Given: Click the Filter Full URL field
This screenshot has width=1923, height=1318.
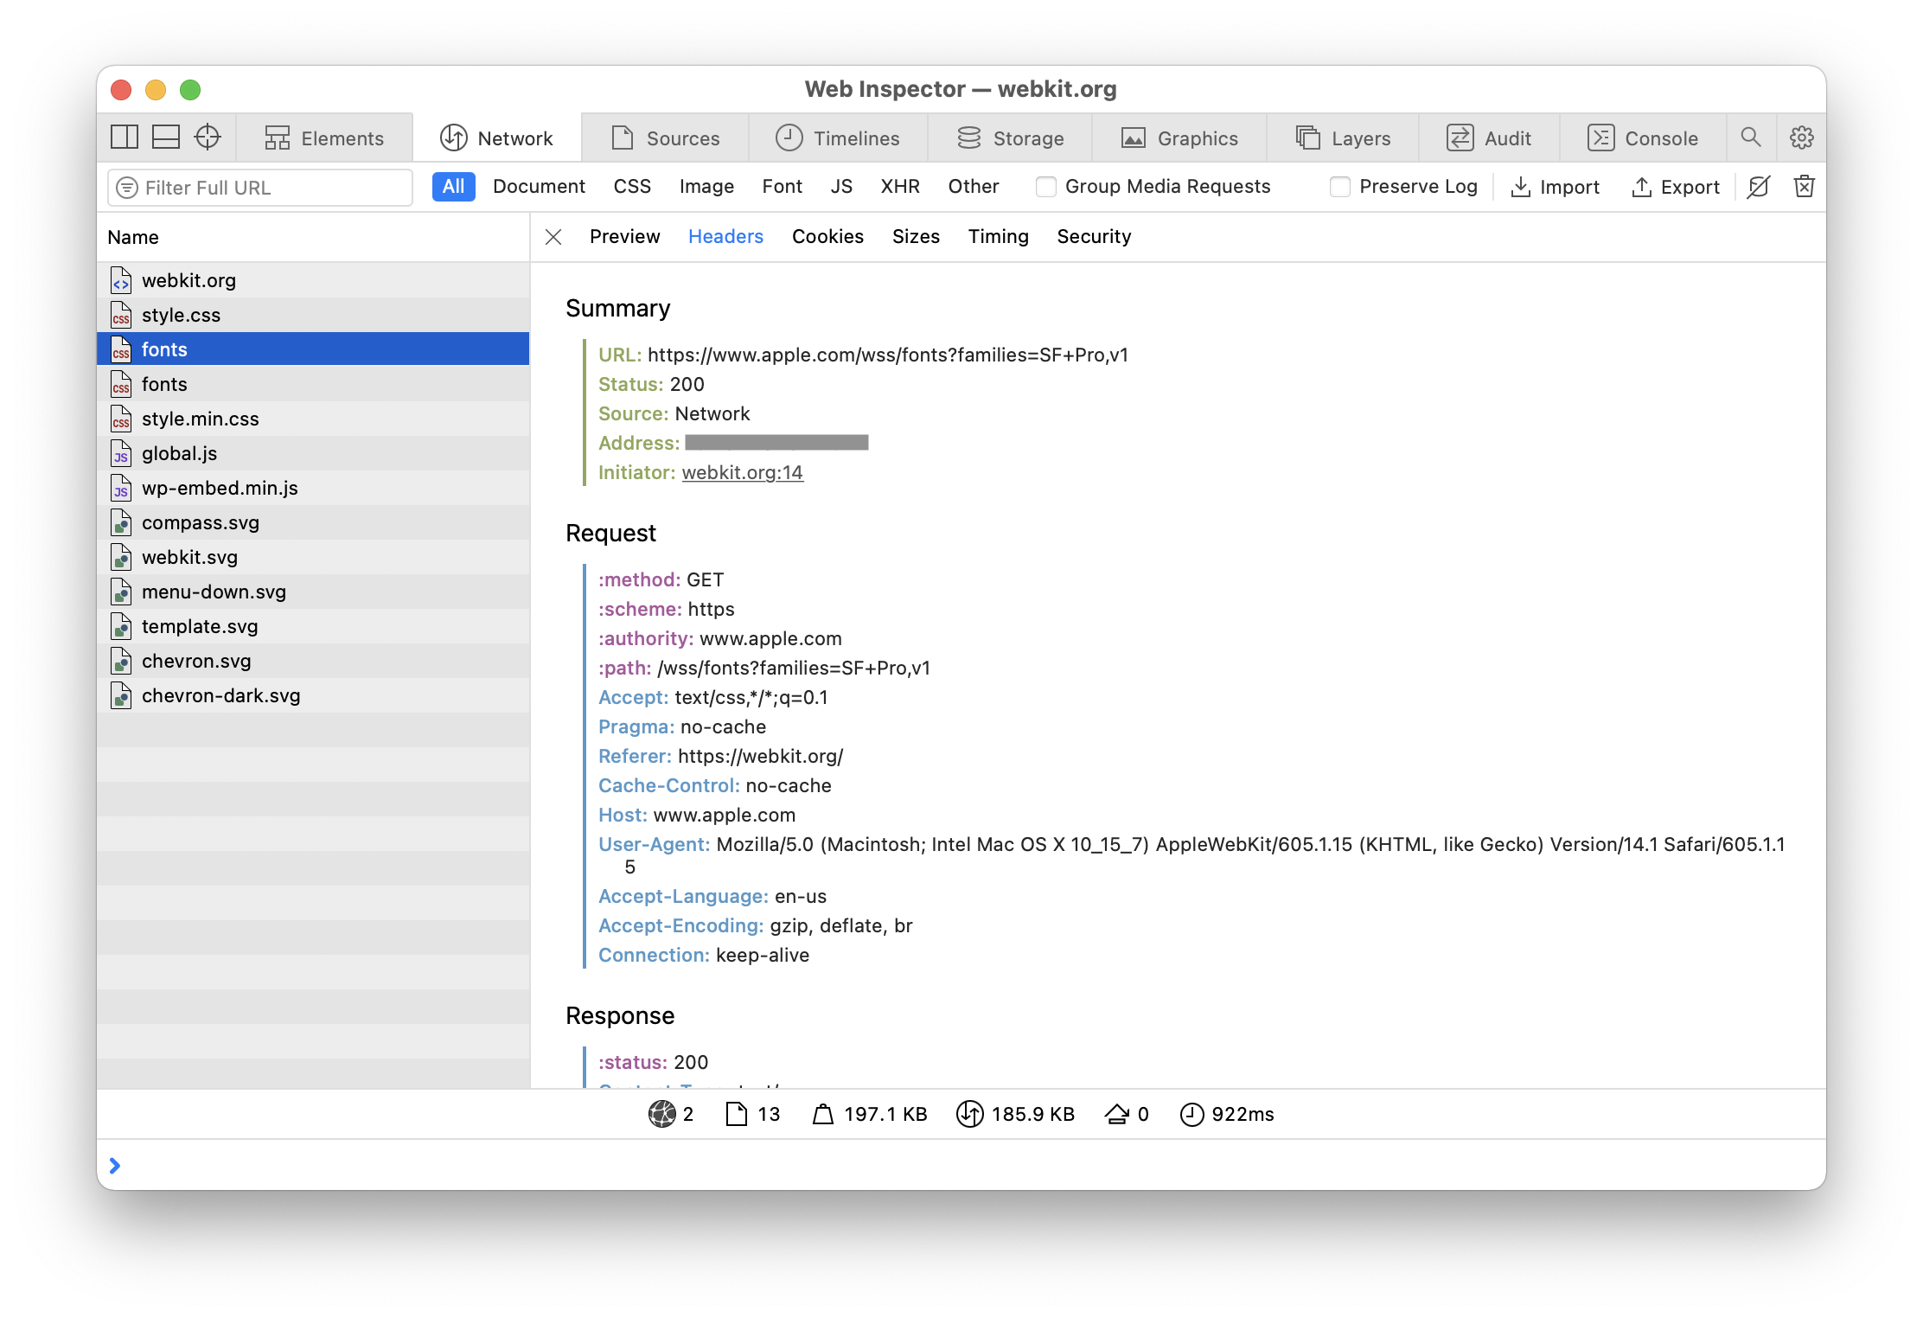Looking at the screenshot, I should (259, 187).
